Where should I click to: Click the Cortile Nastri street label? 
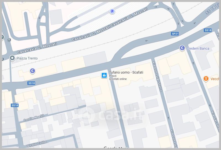33,118
